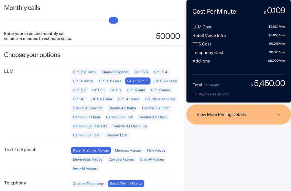
Task: Choose the GPT 5 model chip
Action: (x=116, y=90)
